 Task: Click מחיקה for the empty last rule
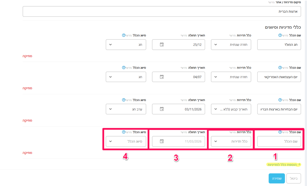[27, 153]
